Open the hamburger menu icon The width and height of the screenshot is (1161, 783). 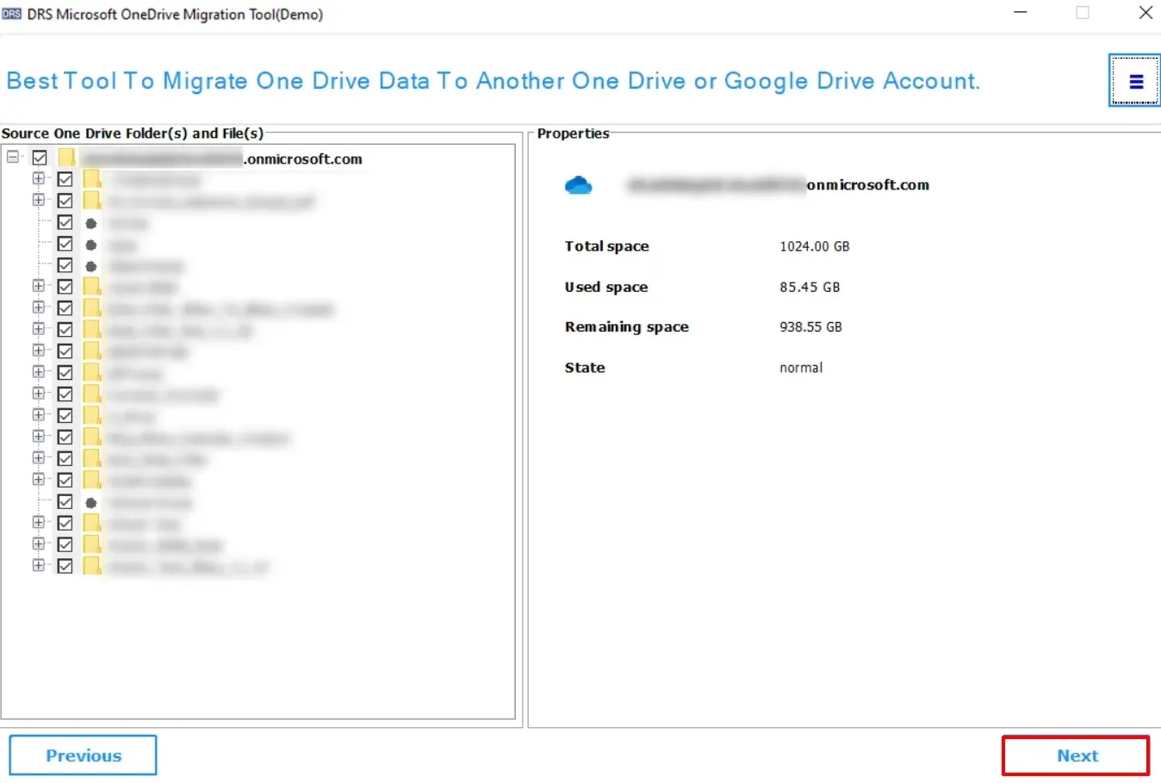click(1135, 82)
